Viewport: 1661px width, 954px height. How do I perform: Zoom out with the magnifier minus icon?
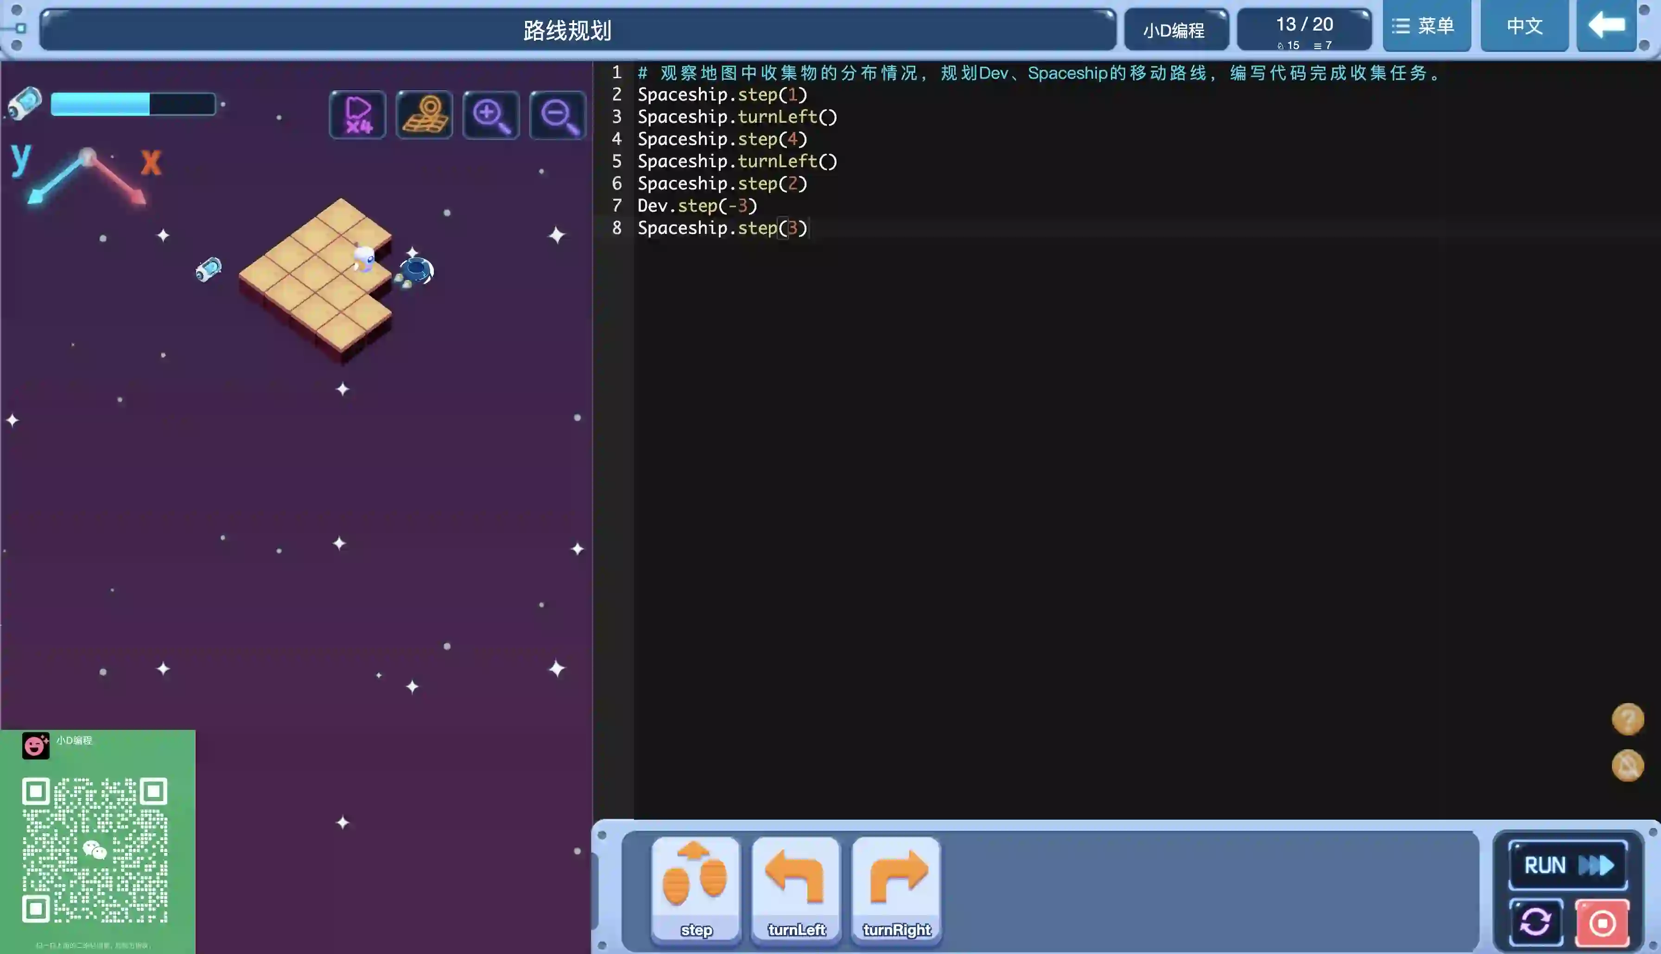558,115
